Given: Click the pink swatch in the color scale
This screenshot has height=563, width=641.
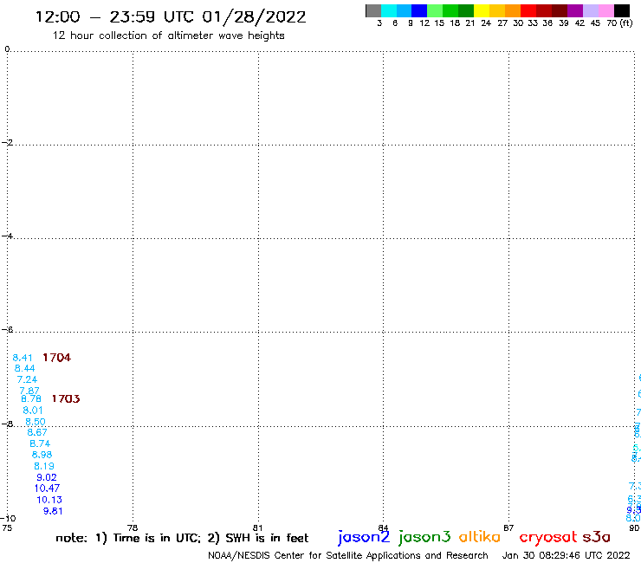Looking at the screenshot, I should click(606, 10).
